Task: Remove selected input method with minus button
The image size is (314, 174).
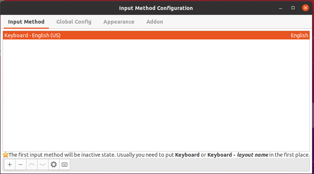Action: (21, 164)
